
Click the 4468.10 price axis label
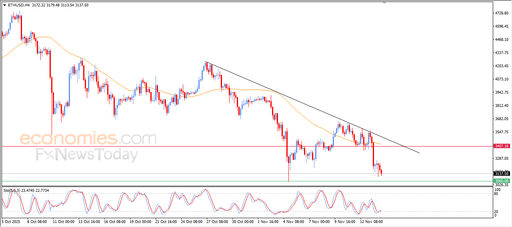coord(502,40)
